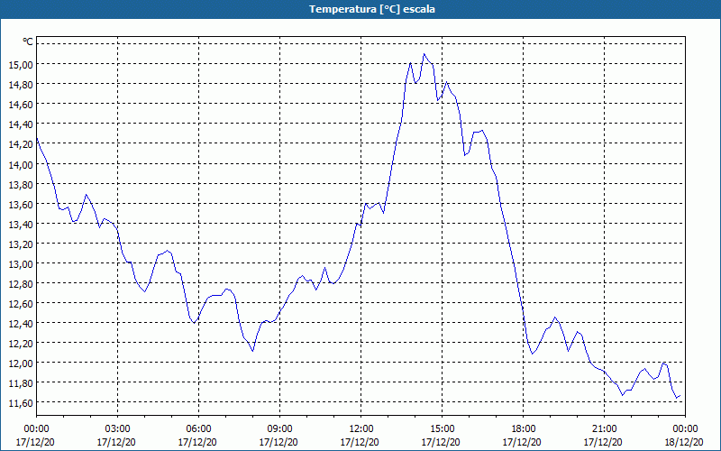Click the 21:00 time axis label
721x451 pixels.
point(604,429)
